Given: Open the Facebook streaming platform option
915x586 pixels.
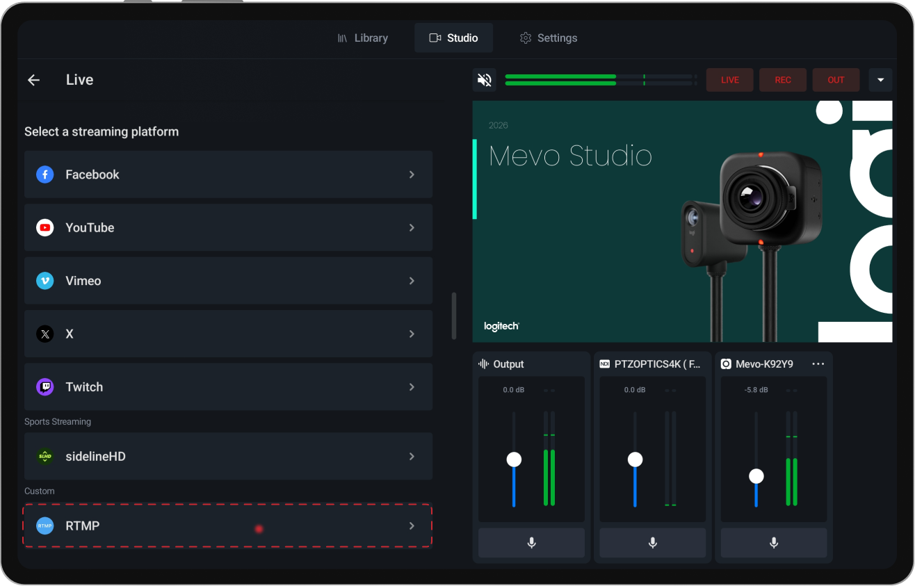Looking at the screenshot, I should coord(44,174).
